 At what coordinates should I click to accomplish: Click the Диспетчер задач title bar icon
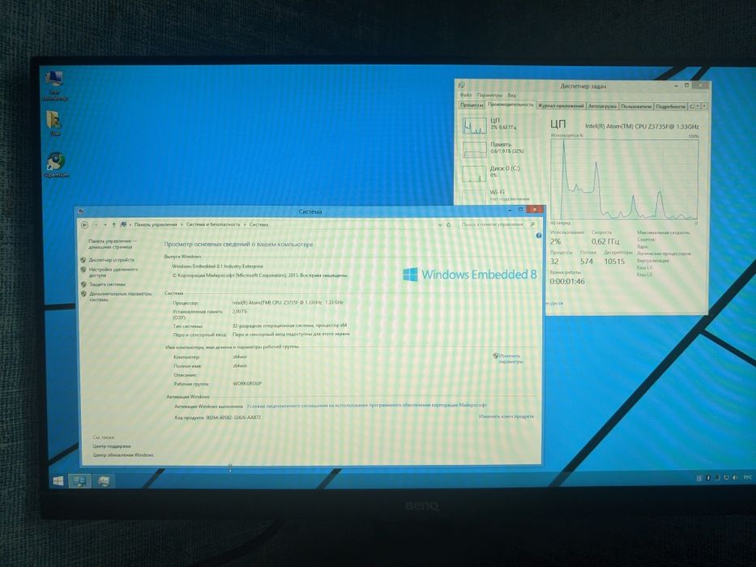[461, 86]
